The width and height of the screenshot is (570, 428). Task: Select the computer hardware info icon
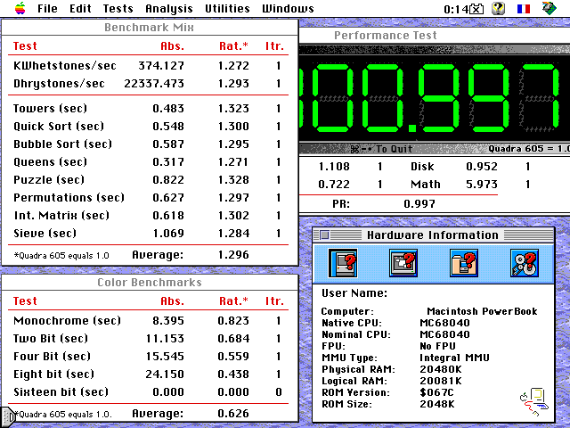coord(343,263)
